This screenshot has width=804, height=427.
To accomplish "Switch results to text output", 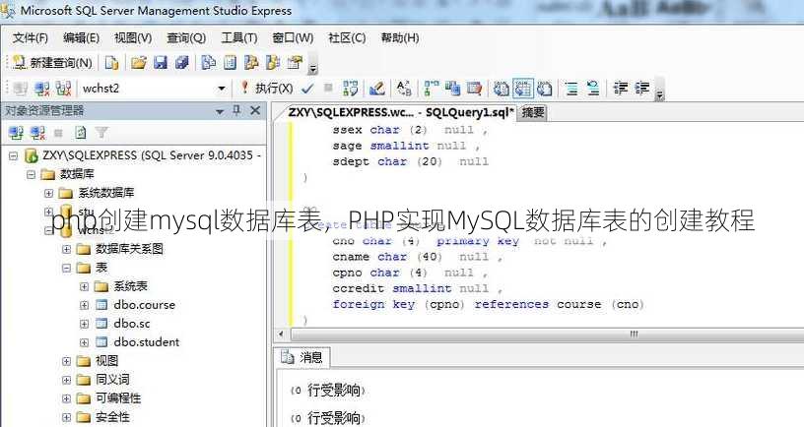I will [501, 89].
